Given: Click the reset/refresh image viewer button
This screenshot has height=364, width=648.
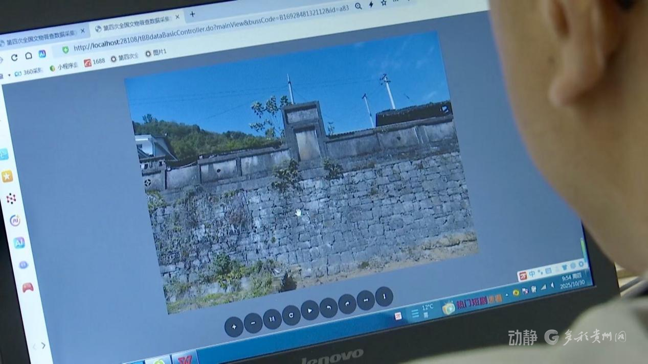Looking at the screenshot, I should 291,315.
